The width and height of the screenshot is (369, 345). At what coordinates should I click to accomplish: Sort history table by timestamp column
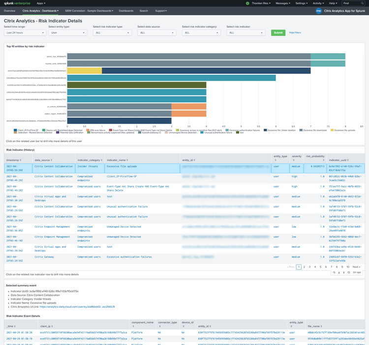14,160
